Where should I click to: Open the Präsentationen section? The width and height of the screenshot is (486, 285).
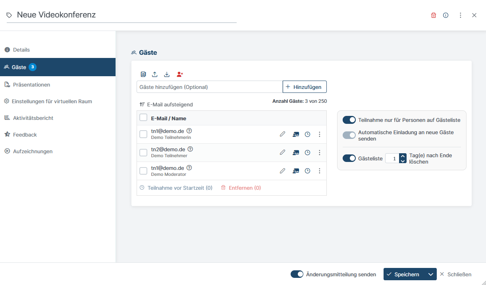[x=31, y=85]
